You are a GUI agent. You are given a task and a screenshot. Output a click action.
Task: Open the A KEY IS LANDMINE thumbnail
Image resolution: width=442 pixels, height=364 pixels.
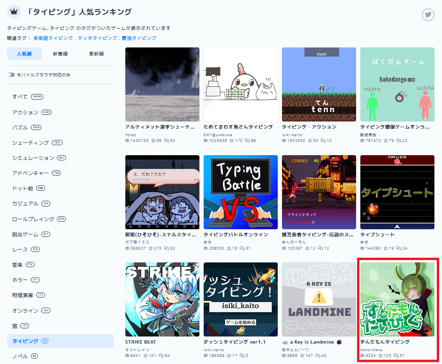[x=319, y=299]
